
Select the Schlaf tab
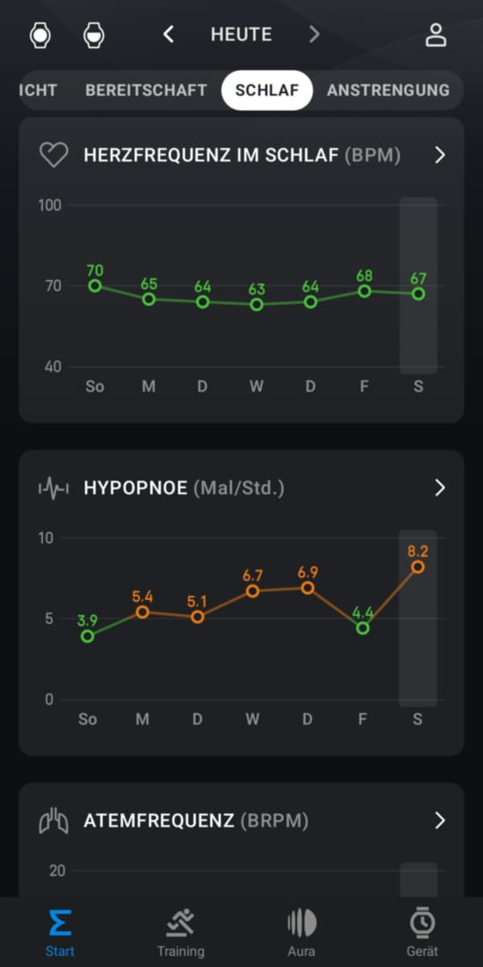pos(267,90)
